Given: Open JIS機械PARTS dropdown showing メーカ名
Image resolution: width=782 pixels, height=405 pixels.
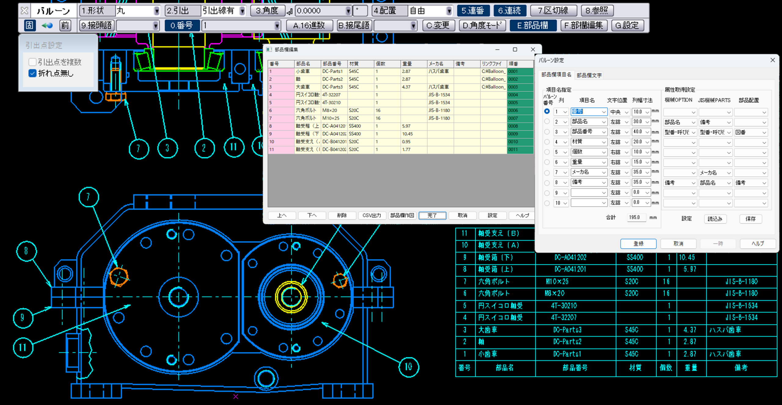Looking at the screenshot, I should point(715,173).
